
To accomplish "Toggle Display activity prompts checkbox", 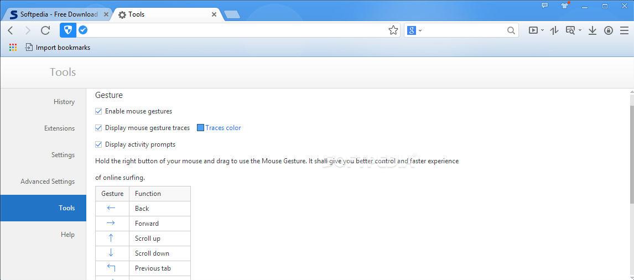I will point(98,144).
